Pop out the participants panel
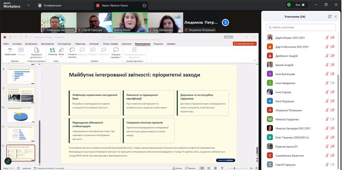This screenshot has width=345, height=170. (x=330, y=17)
